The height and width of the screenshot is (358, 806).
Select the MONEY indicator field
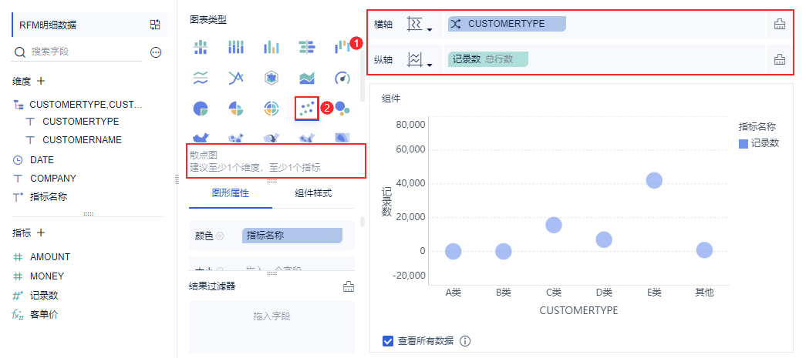[x=47, y=276]
